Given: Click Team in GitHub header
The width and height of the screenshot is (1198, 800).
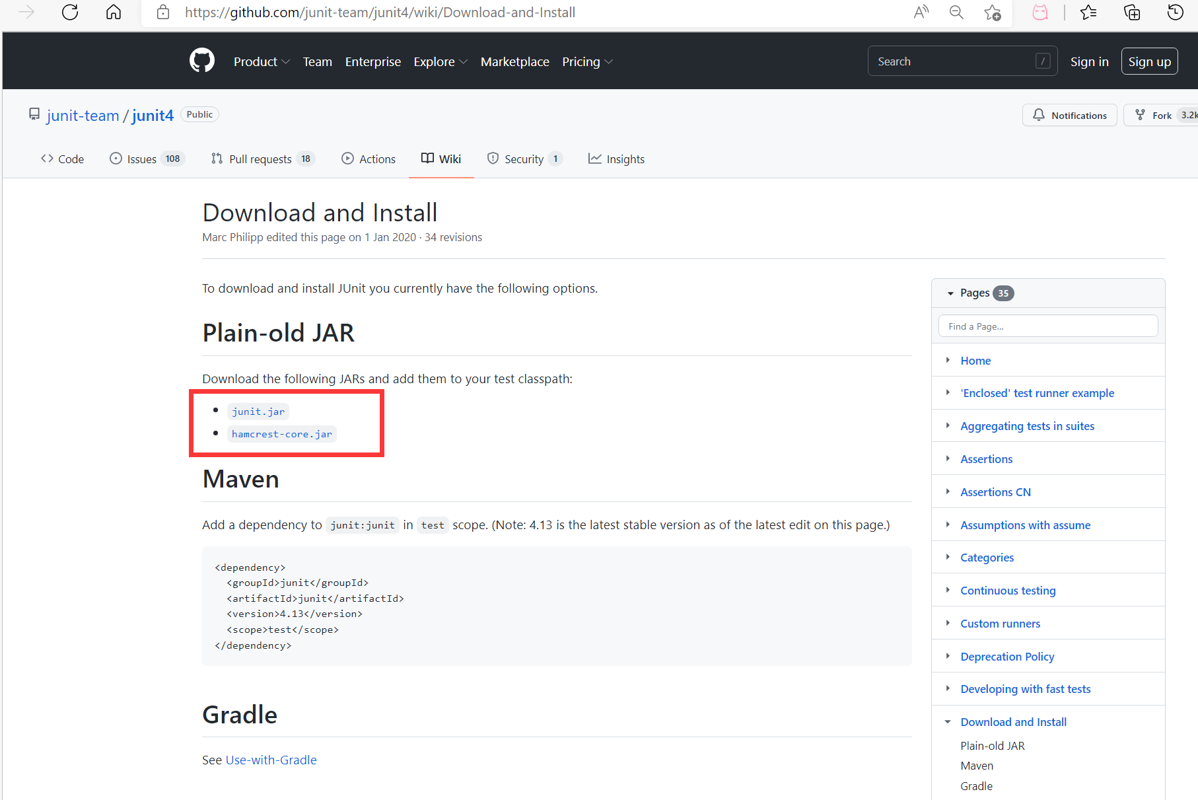Looking at the screenshot, I should (318, 61).
